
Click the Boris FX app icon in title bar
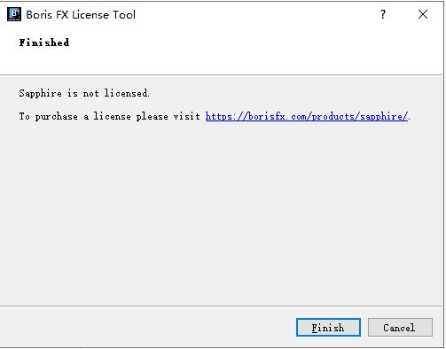pos(14,14)
